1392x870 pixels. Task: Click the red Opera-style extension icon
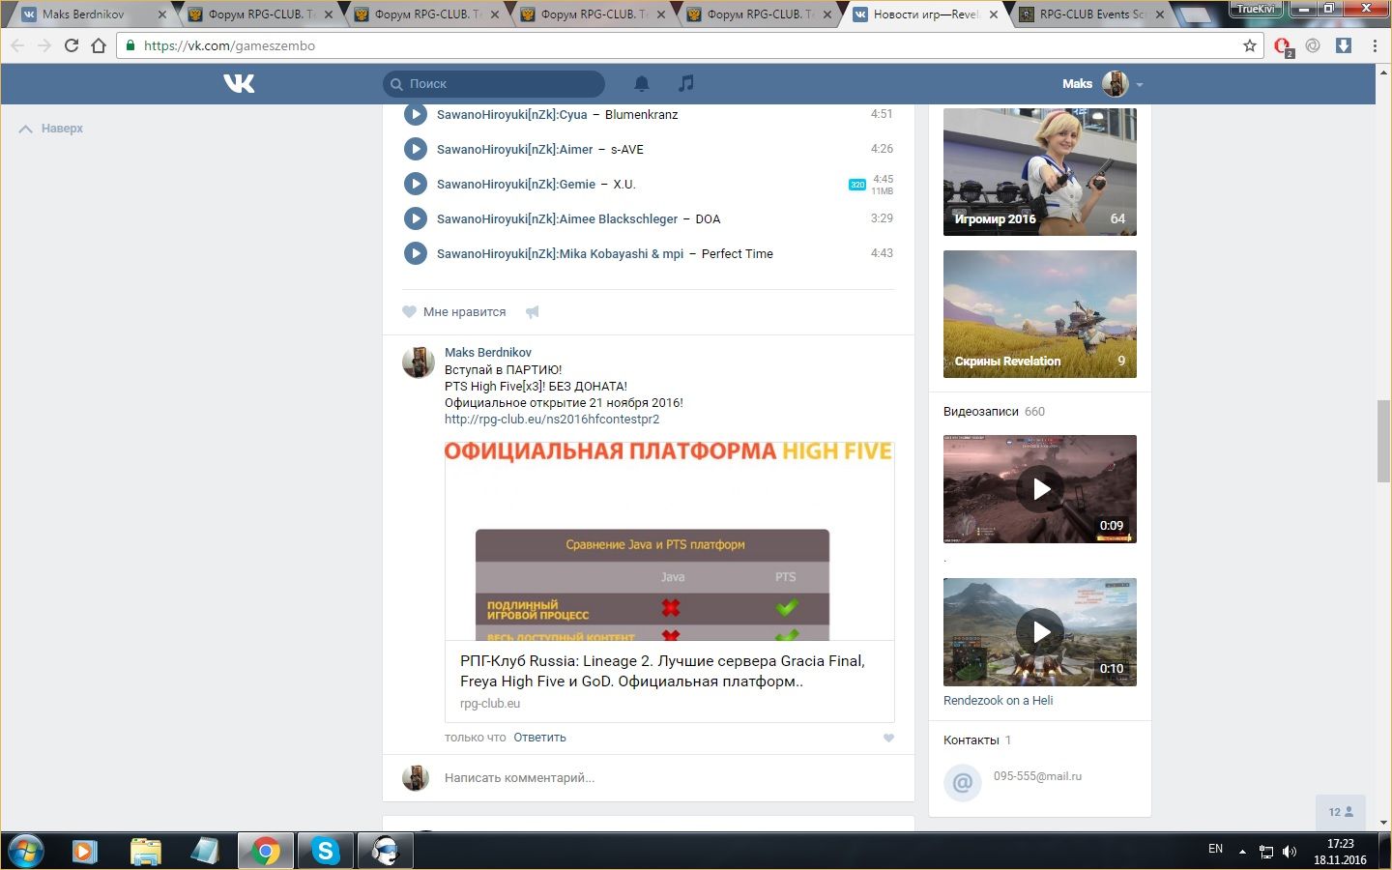coord(1283,46)
